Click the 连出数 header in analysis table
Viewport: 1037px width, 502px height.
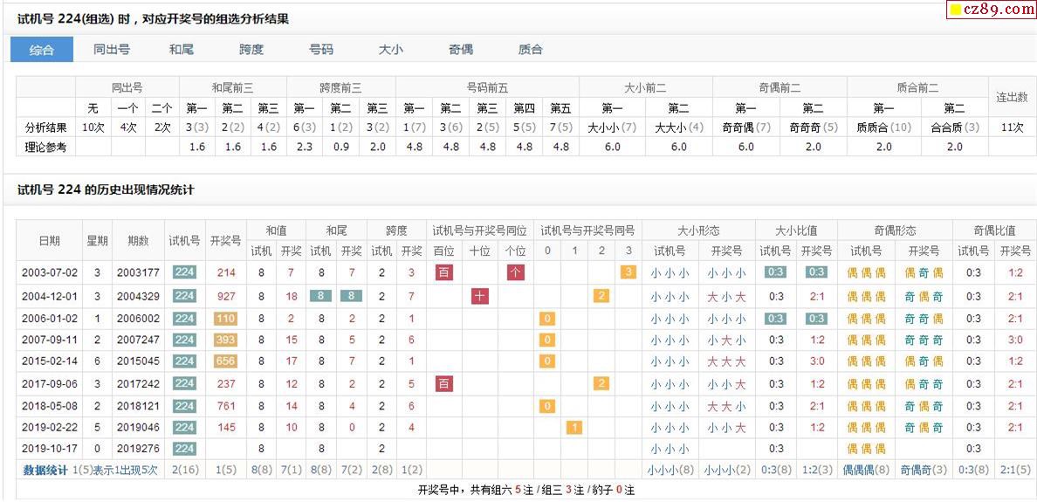[1011, 97]
